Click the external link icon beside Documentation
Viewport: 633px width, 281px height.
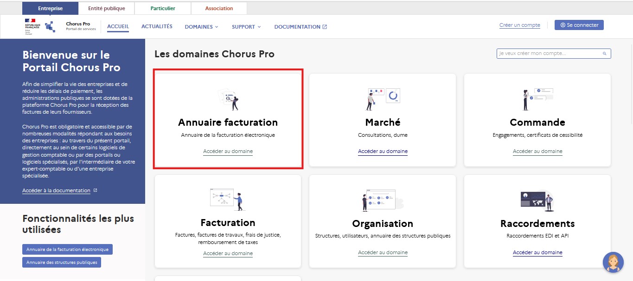[325, 27]
